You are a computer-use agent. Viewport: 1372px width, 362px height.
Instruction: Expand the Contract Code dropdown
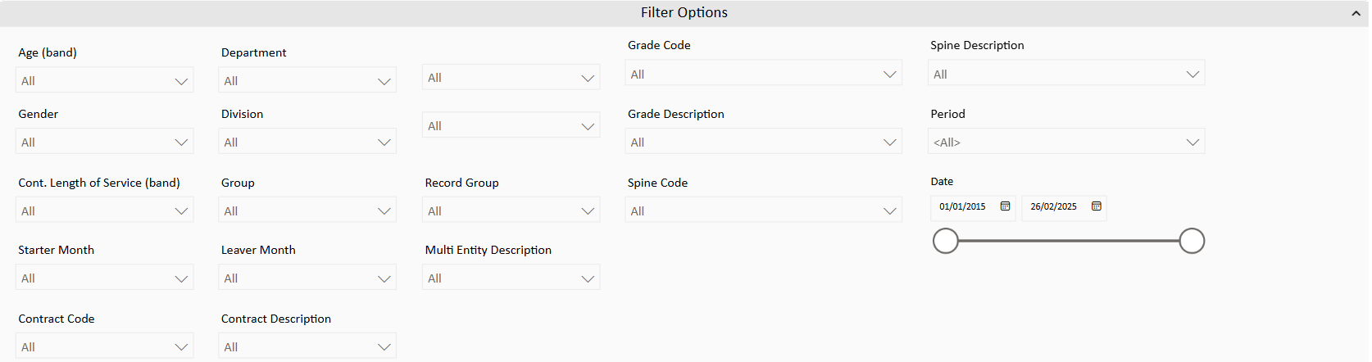105,346
